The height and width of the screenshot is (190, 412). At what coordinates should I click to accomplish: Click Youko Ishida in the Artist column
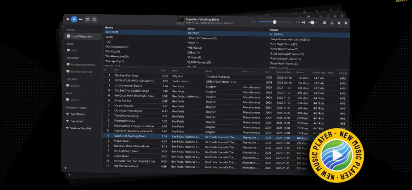180,81
